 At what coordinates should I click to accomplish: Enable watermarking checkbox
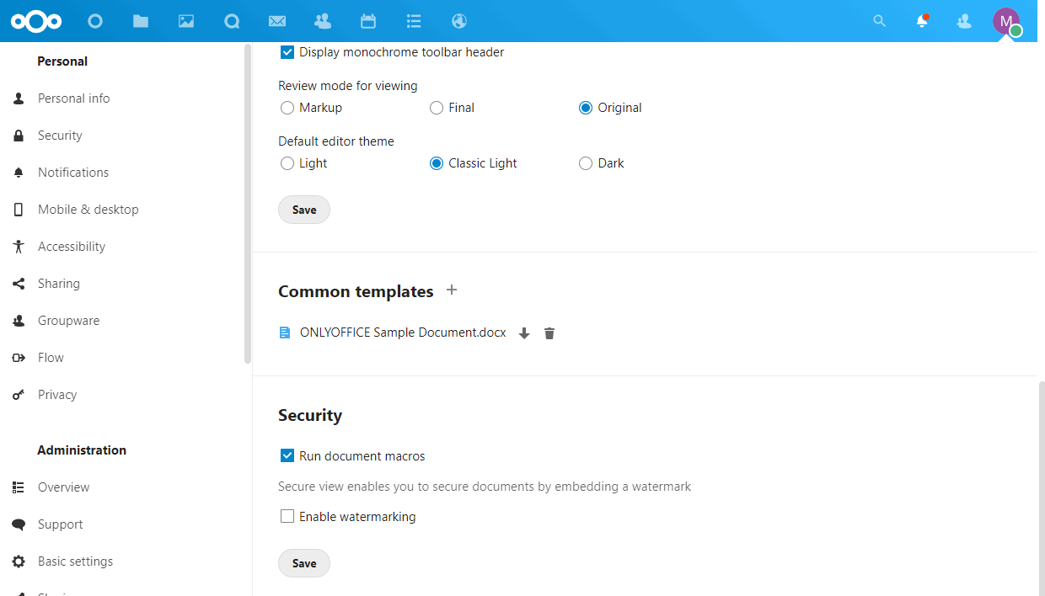pos(287,517)
